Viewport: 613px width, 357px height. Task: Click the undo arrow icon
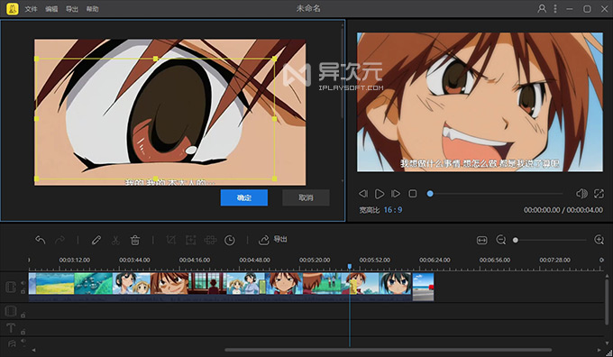coord(41,240)
